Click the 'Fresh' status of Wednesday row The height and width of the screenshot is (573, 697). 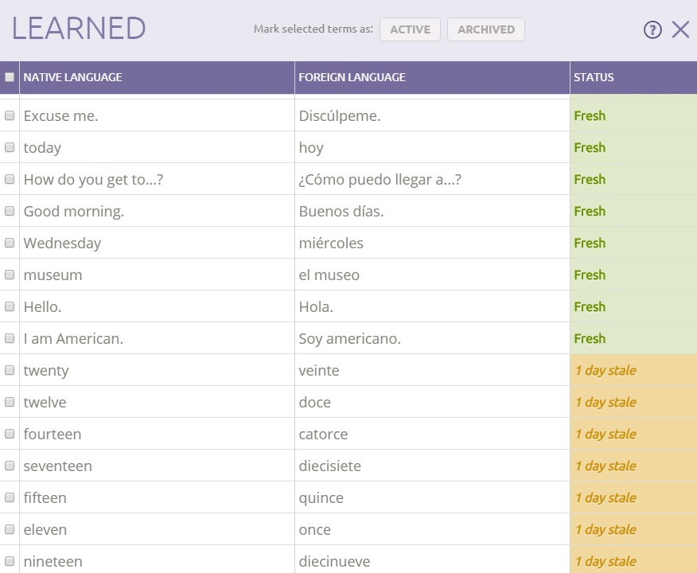[590, 243]
